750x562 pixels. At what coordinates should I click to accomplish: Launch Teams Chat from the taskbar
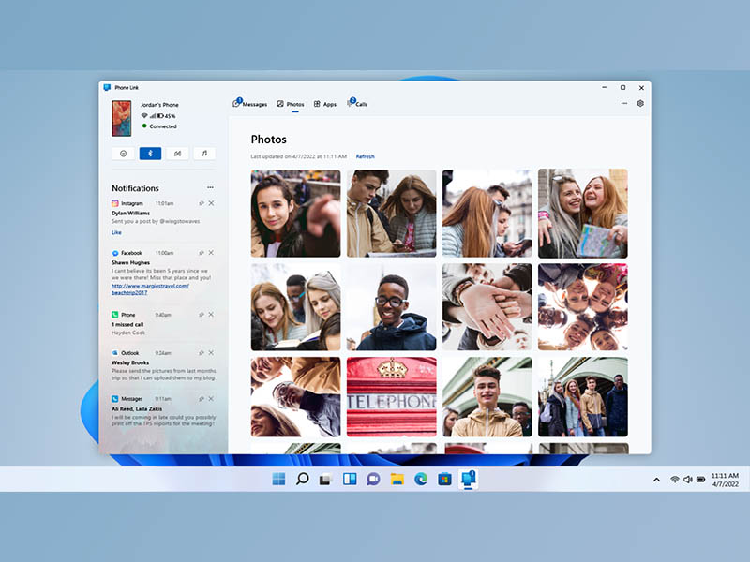click(373, 479)
